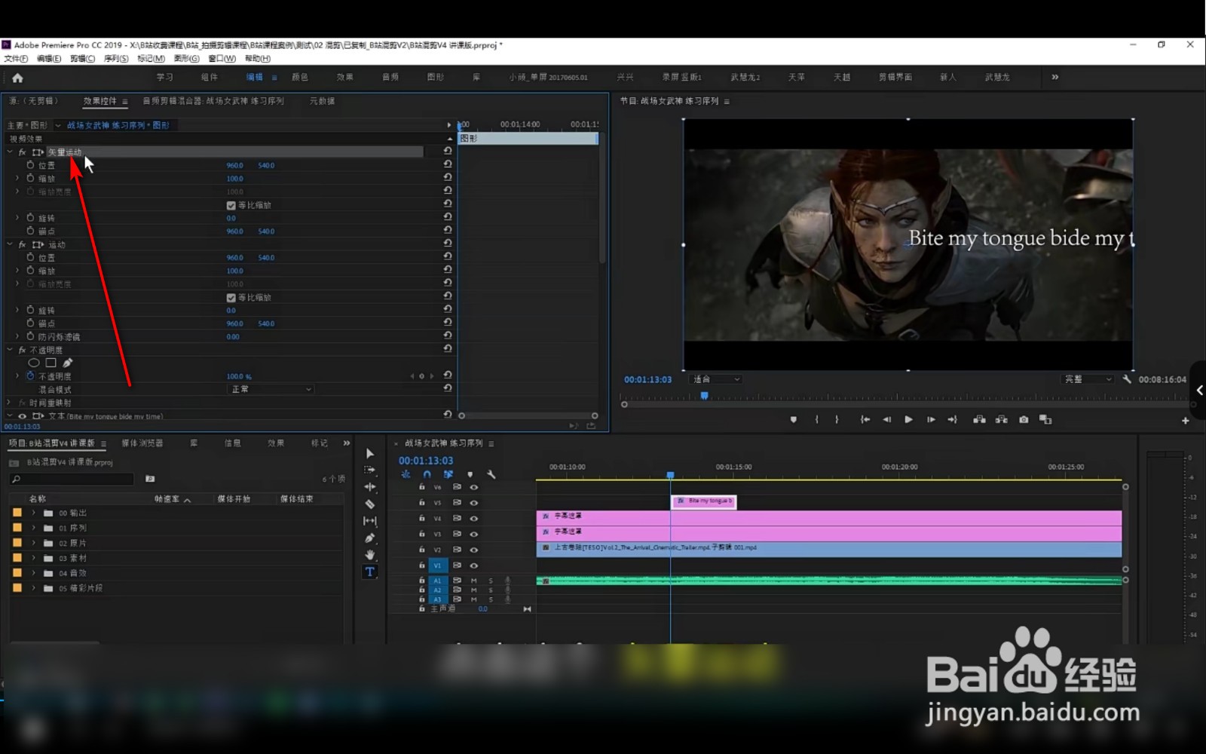This screenshot has width=1206, height=754.
Task: Pick the Selection arrow tool
Action: pos(369,453)
